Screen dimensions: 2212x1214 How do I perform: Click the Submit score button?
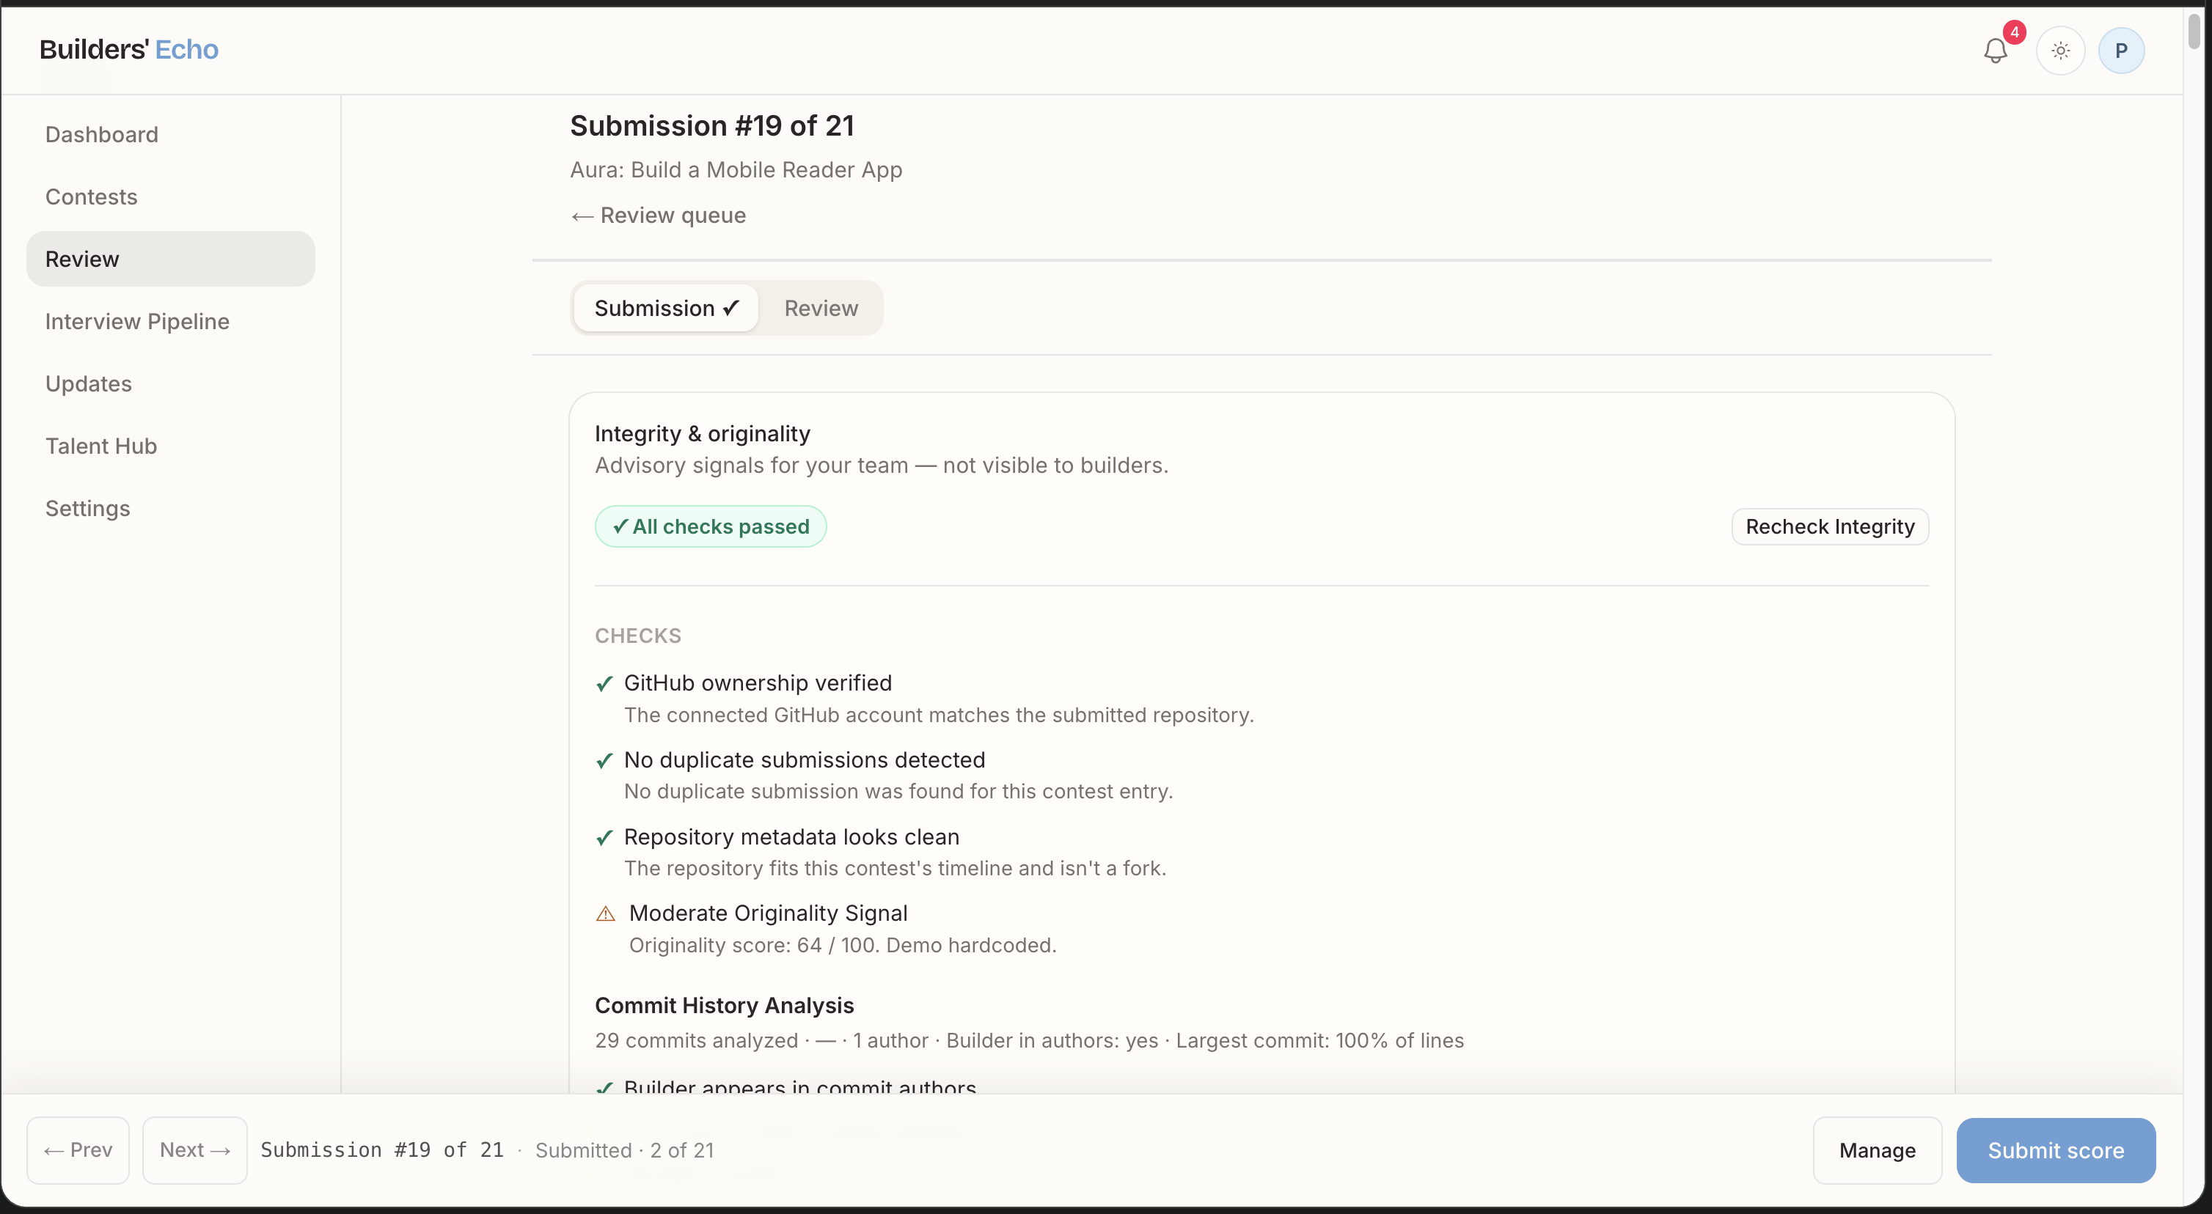pos(2056,1150)
